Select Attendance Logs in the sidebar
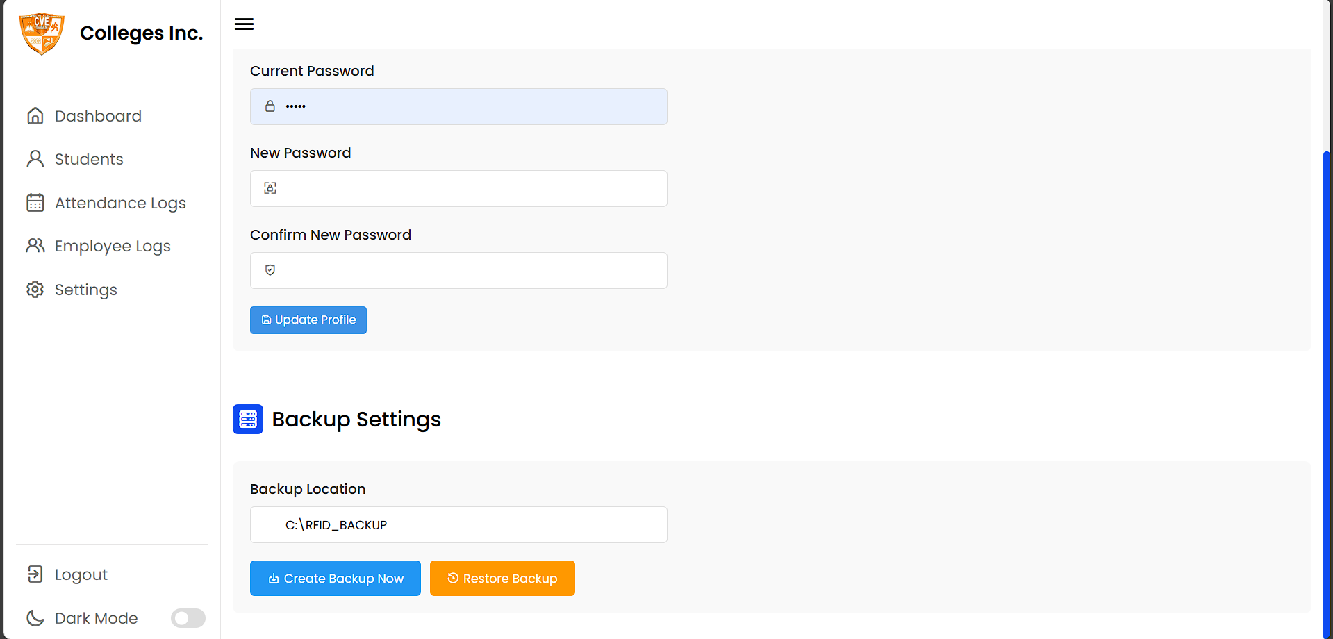1333x639 pixels. [x=120, y=202]
